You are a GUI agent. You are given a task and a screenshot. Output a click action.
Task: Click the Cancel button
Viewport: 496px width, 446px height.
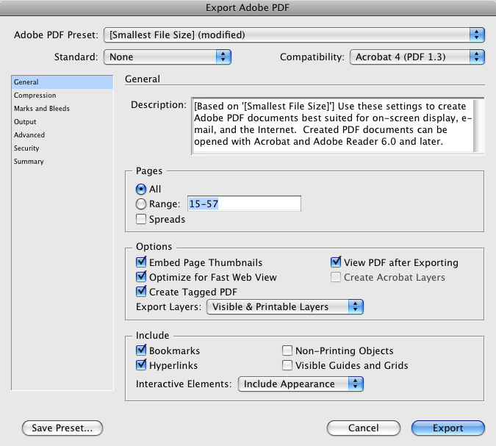[x=364, y=428]
